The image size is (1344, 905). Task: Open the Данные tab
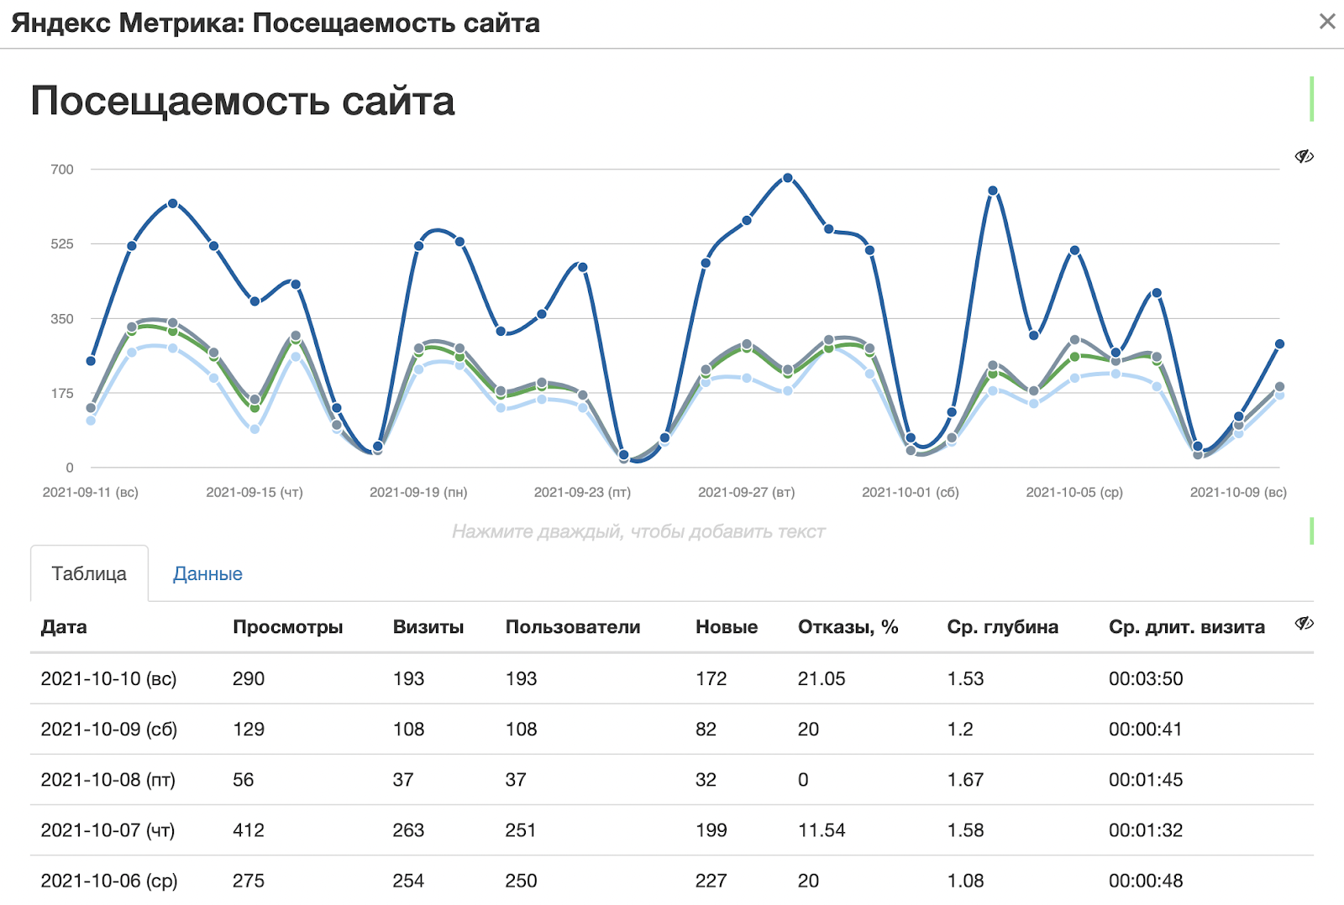pyautogui.click(x=207, y=573)
